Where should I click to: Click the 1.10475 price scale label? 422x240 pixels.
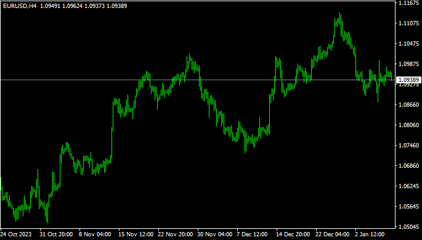pyautogui.click(x=409, y=44)
